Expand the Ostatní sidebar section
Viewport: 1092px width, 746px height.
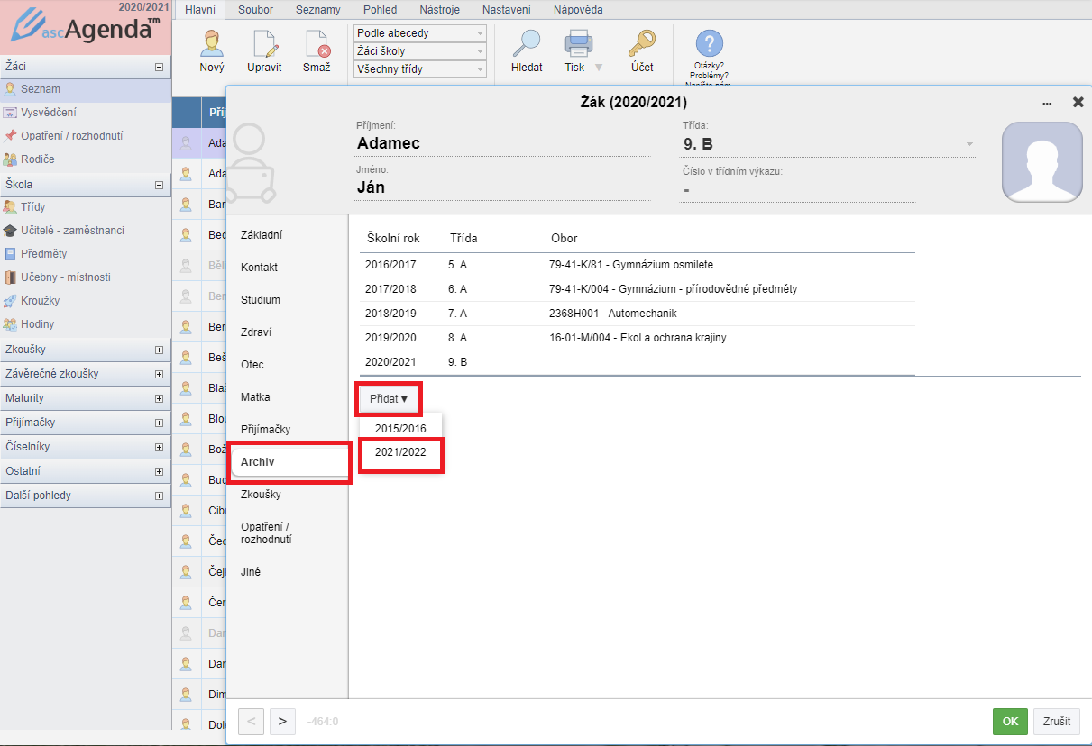(159, 471)
